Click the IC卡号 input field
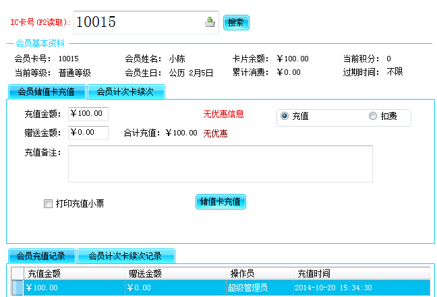This screenshot has height=297, width=437. click(x=138, y=22)
